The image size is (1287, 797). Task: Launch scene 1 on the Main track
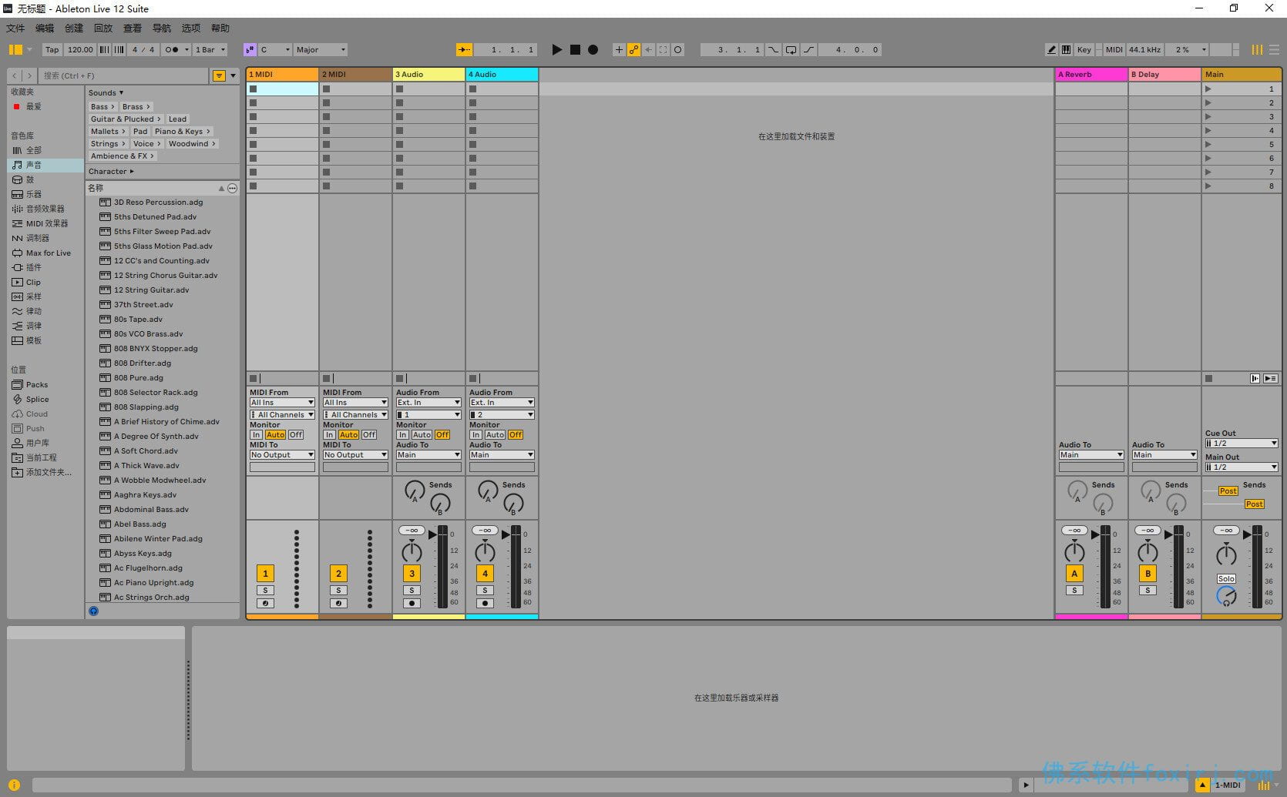1208,89
